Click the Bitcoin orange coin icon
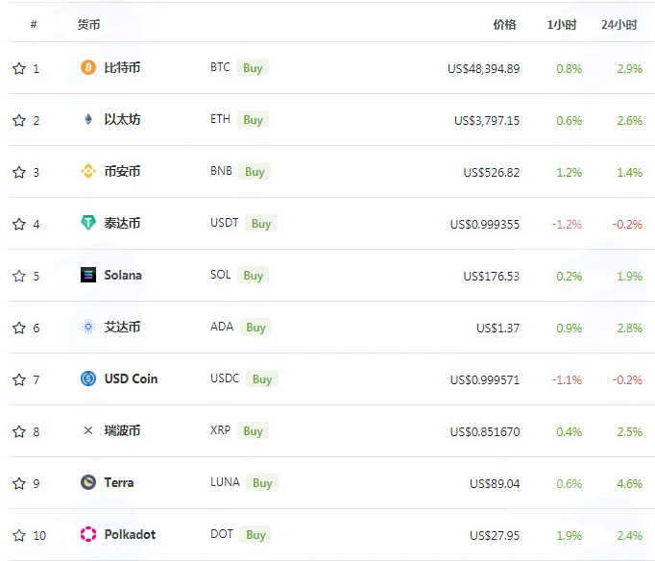The image size is (655, 561). pyautogui.click(x=88, y=67)
